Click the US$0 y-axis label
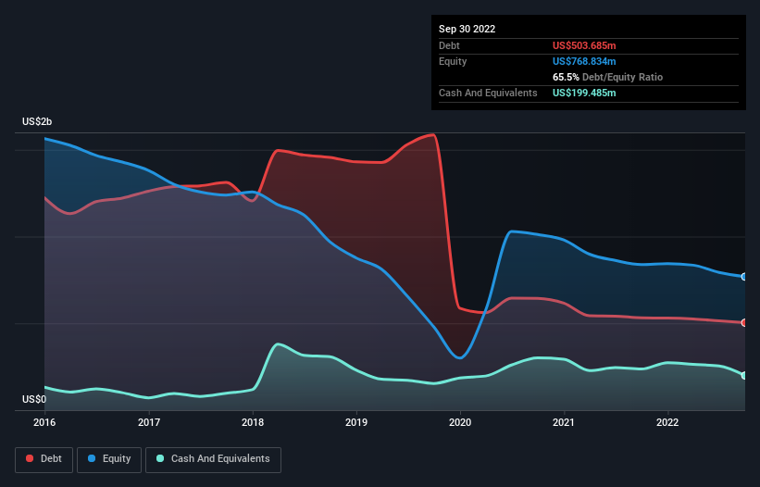 coord(34,399)
